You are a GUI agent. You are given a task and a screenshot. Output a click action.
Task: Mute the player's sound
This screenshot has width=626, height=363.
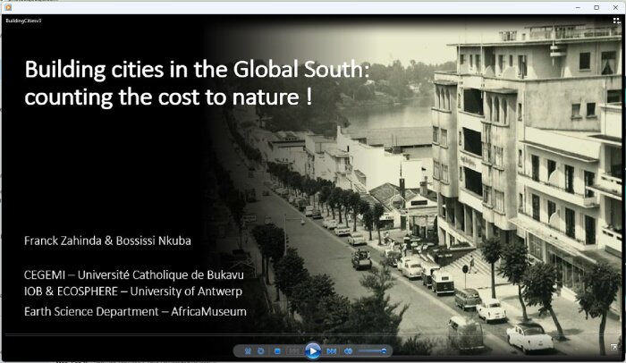click(x=349, y=351)
